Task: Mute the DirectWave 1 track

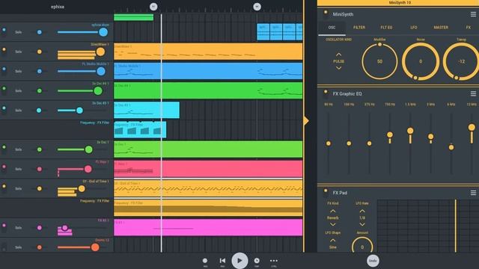Action: [x=4, y=51]
